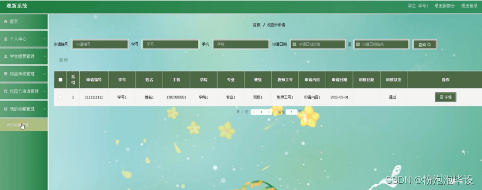Image resolution: width=482 pixels, height=190 pixels.
Task: Check the checkbox for row 1111111111
Action: (x=60, y=97)
